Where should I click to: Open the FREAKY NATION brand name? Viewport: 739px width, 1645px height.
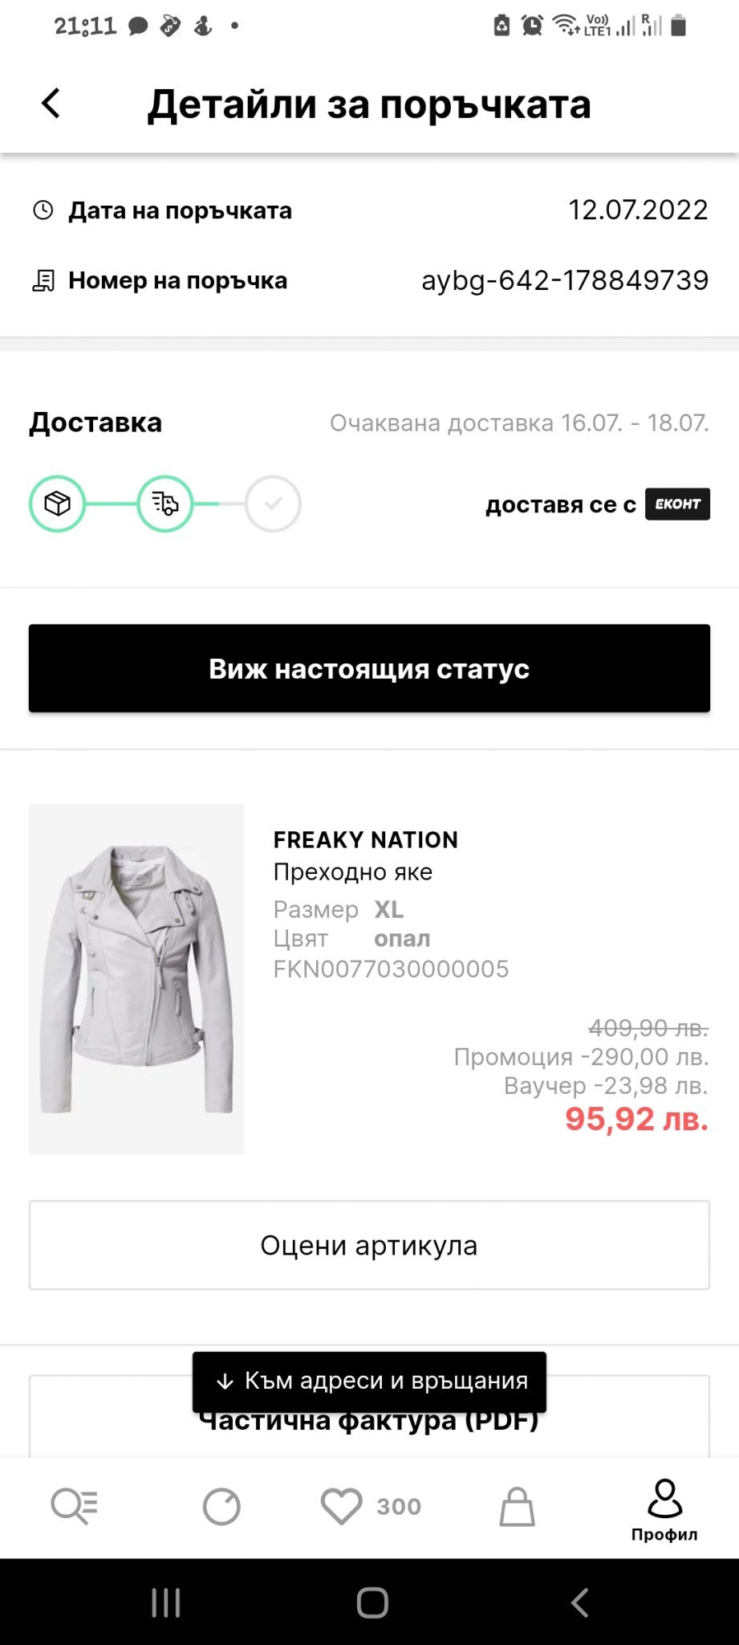tap(365, 839)
